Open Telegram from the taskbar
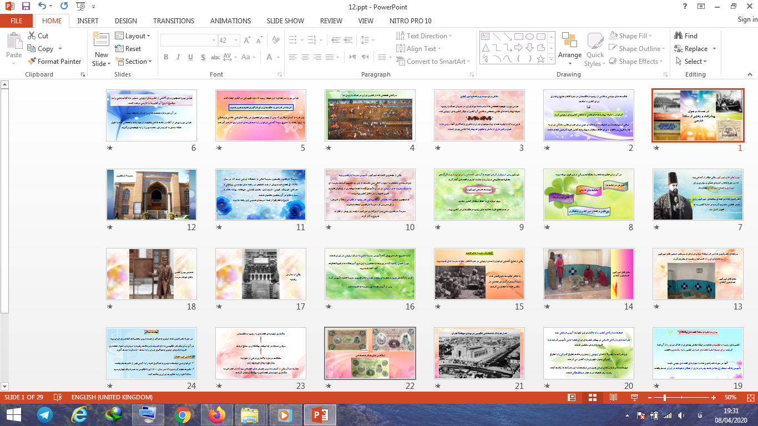The image size is (758, 426). 46,414
